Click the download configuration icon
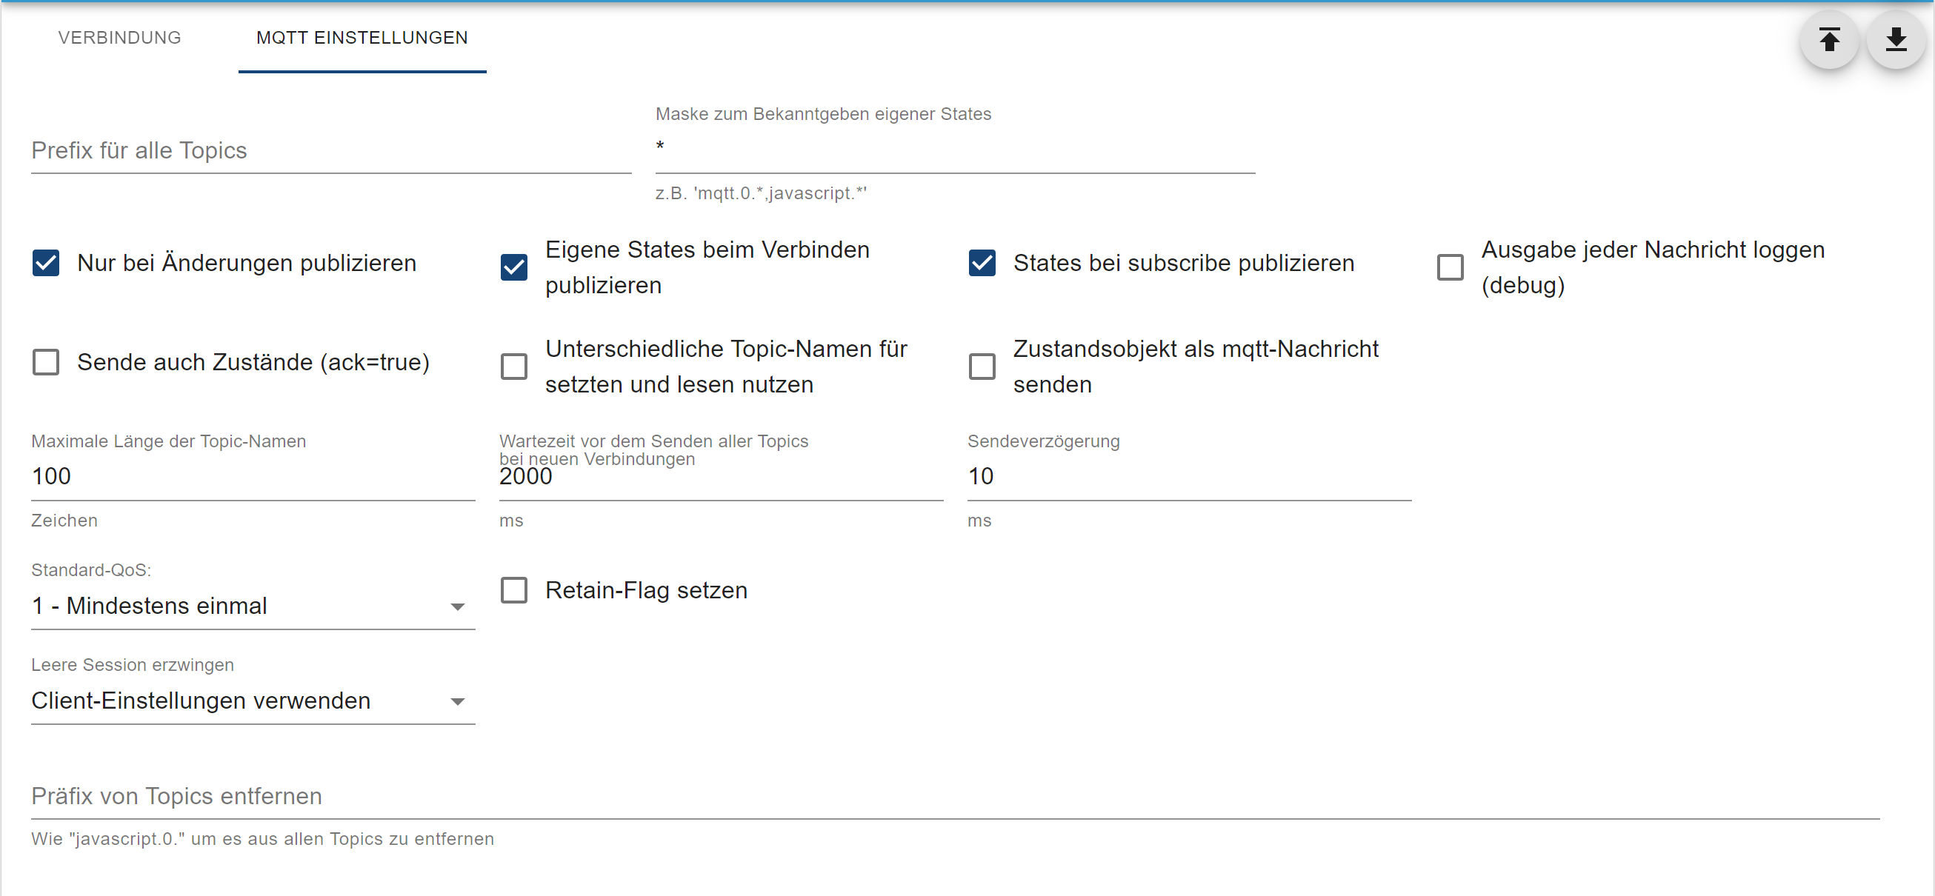The image size is (1935, 896). [1895, 39]
